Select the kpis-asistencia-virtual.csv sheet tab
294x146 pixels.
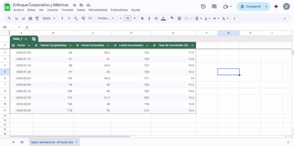coord(54,142)
